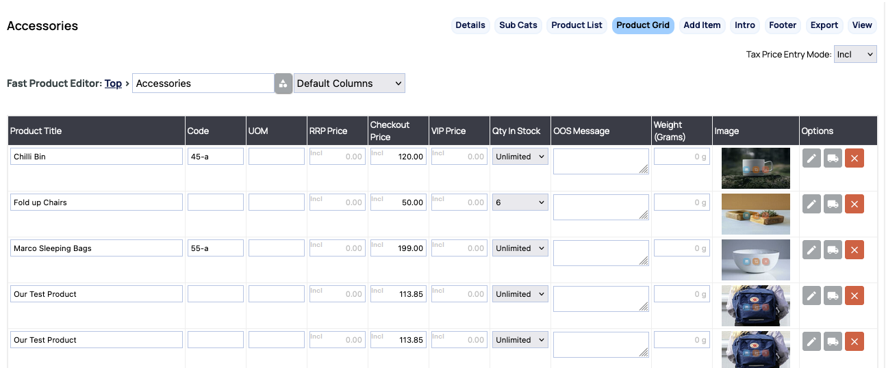Viewport: 886px width, 368px height.
Task: Click the pencil edit icon for Fold up Chairs
Action: [811, 204]
